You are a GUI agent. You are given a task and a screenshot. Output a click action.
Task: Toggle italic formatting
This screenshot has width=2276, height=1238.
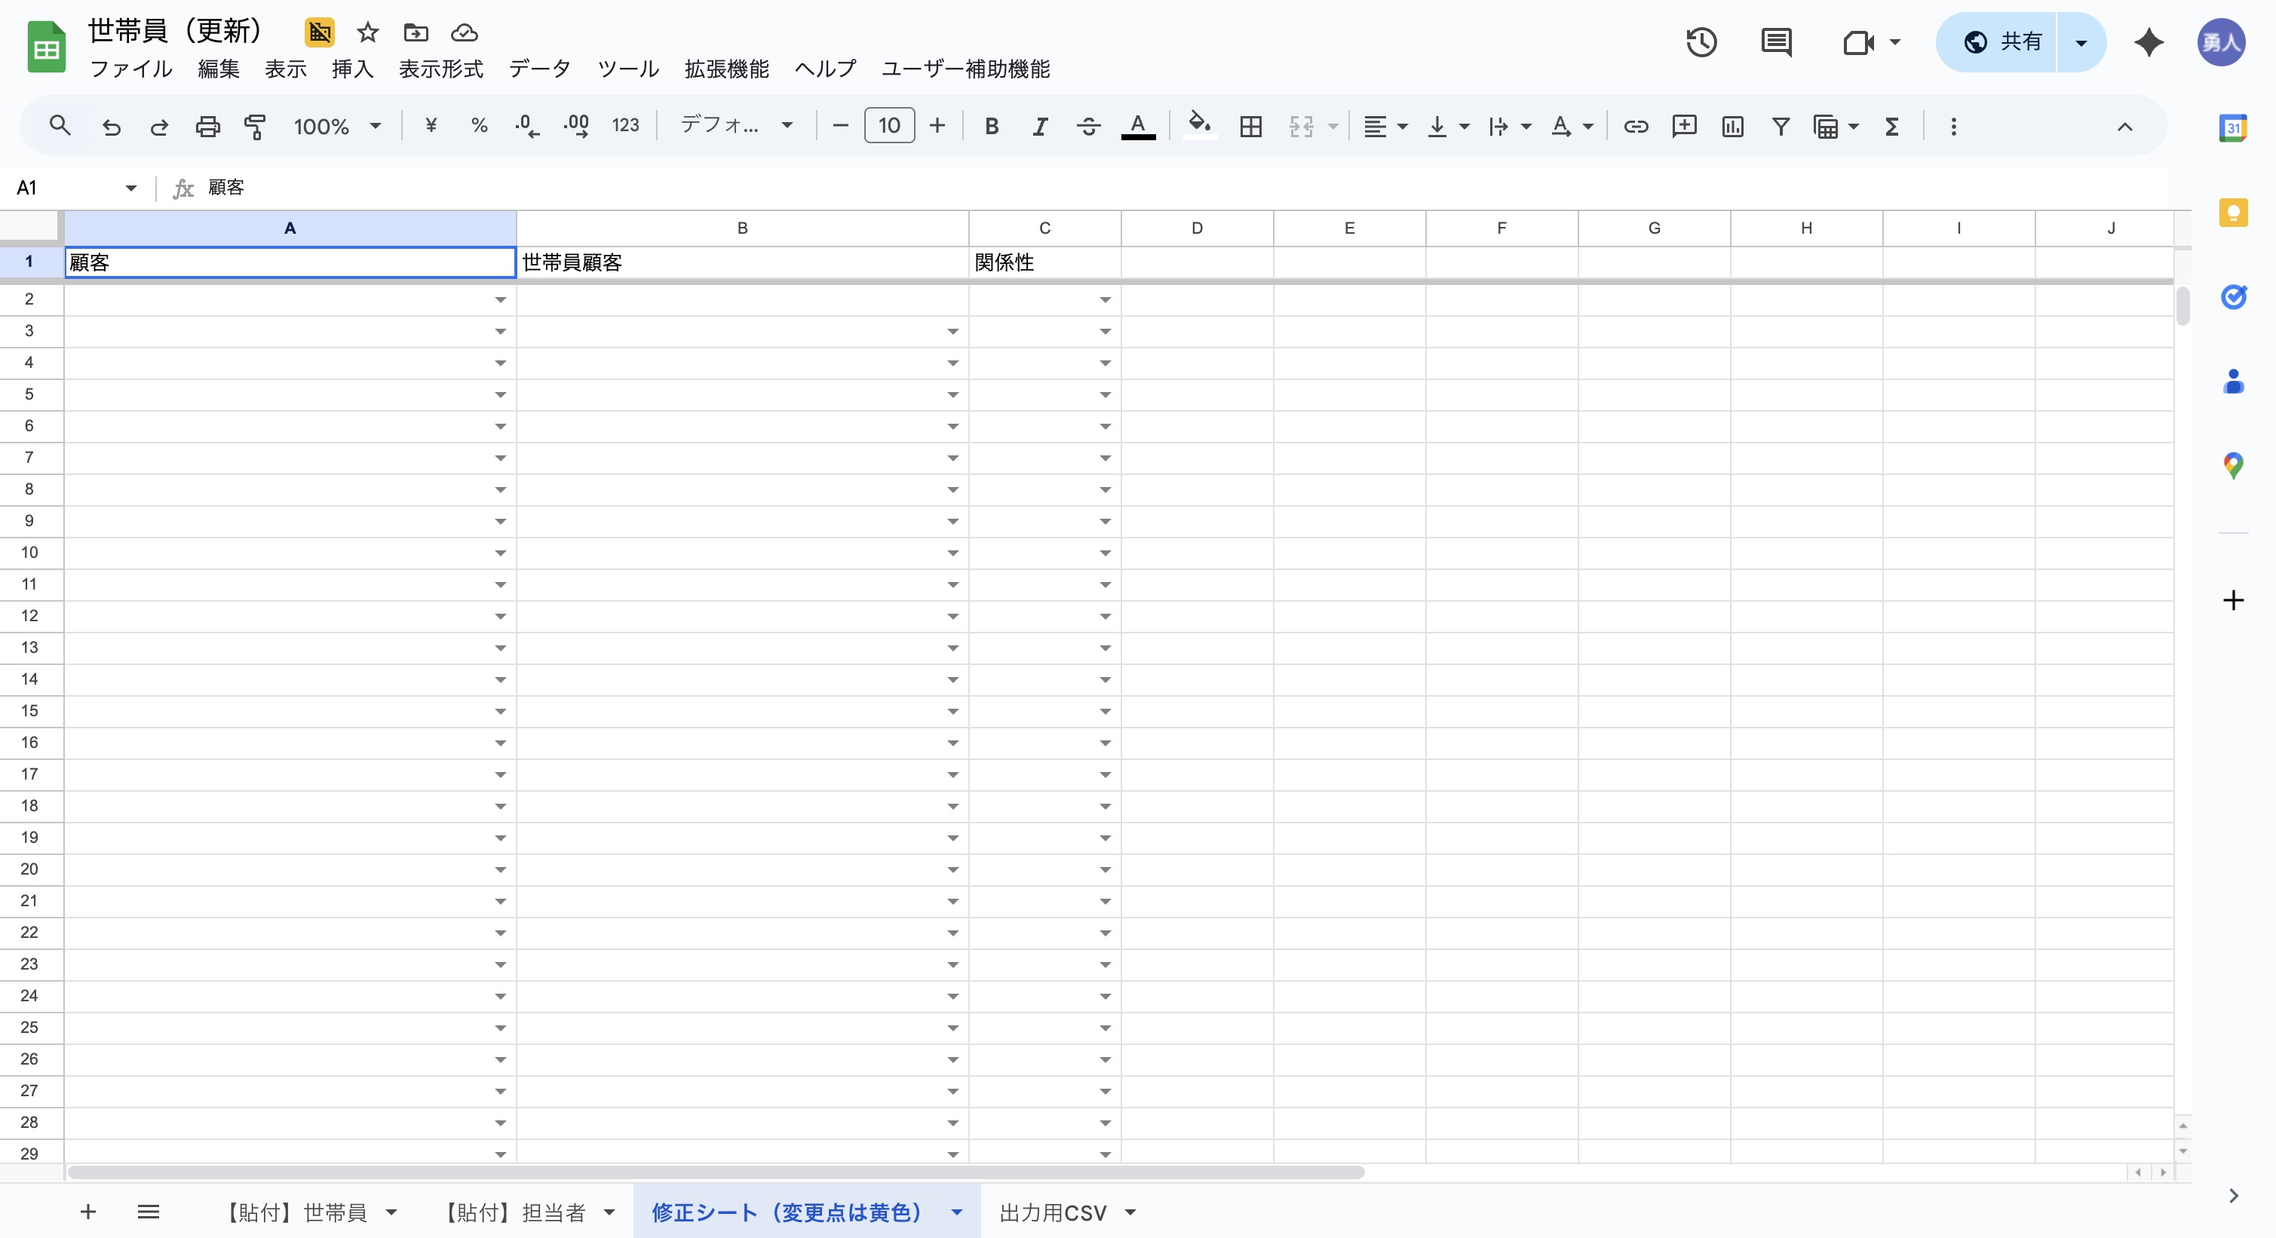click(x=1040, y=126)
